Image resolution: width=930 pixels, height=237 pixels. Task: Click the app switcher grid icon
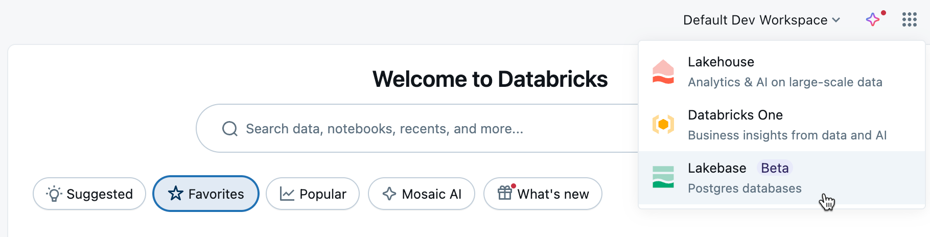pyautogui.click(x=910, y=20)
